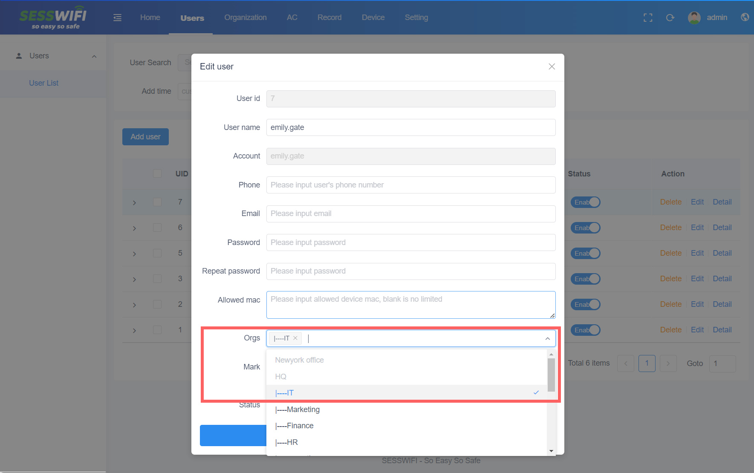This screenshot has width=754, height=473.
Task: Close the Edit user dialog
Action: tap(552, 66)
